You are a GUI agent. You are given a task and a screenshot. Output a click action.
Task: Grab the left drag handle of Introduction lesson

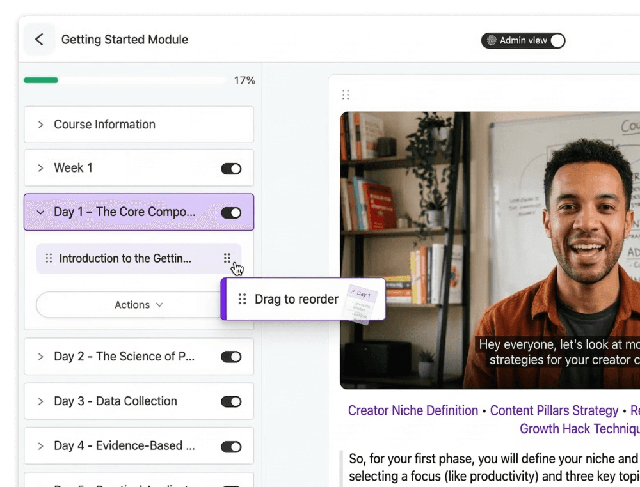point(49,258)
